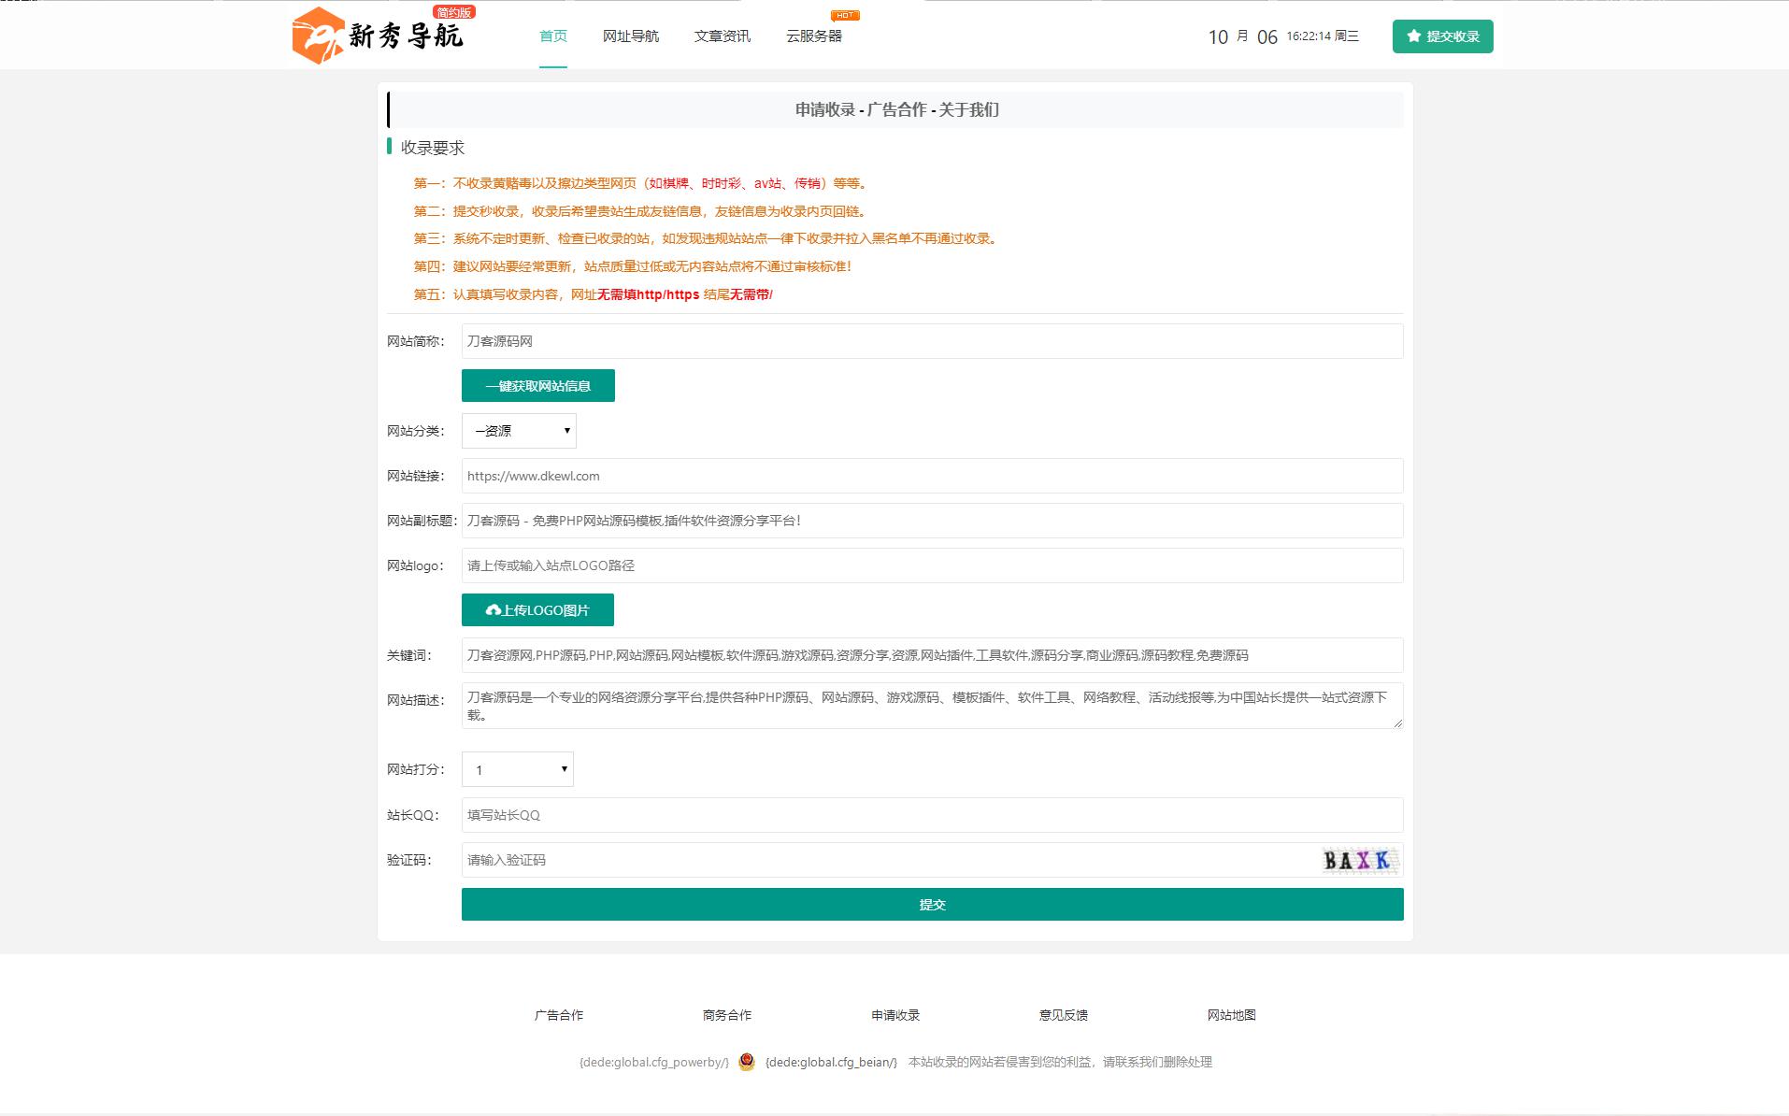Image resolution: width=1789 pixels, height=1116 pixels.
Task: Open the 文章资讯 menu item
Action: (x=723, y=36)
